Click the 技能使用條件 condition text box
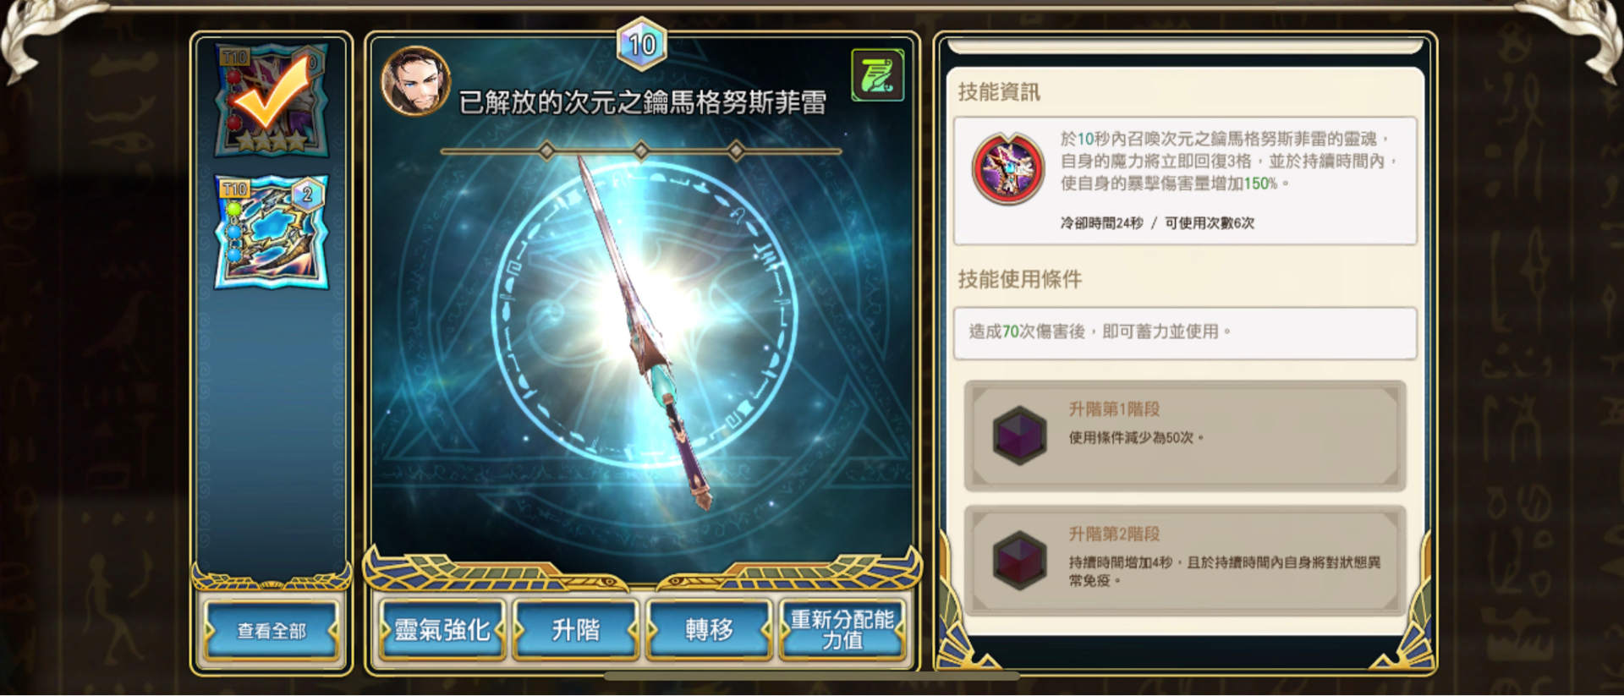The width and height of the screenshot is (1624, 696). coord(1185,332)
